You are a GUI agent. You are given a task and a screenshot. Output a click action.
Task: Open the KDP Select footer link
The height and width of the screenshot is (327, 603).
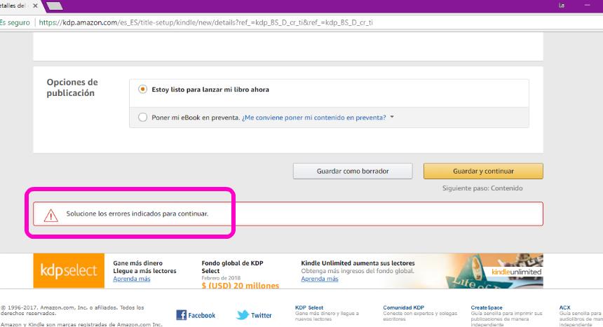click(x=309, y=307)
